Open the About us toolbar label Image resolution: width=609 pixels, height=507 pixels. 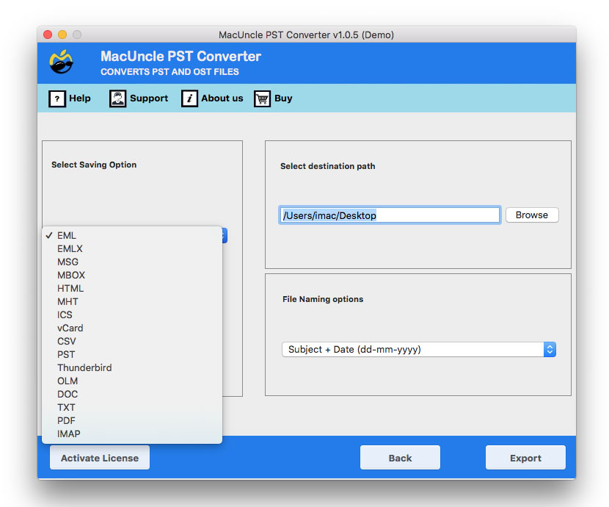point(222,98)
